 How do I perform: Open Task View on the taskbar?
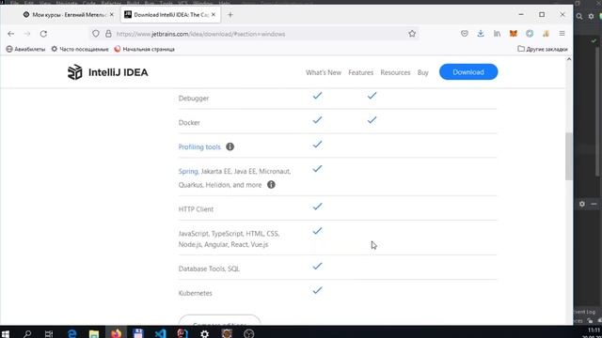click(49, 333)
